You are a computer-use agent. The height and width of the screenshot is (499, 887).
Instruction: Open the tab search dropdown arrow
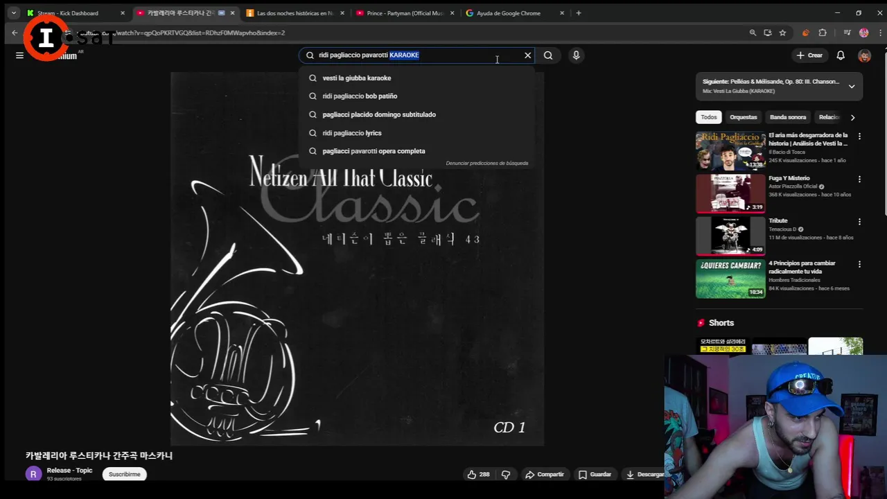(13, 13)
